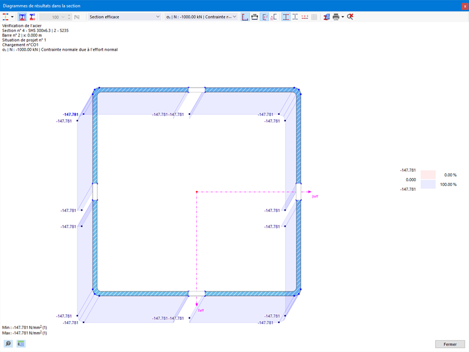Click the magnifier with red X icon

[350, 17]
